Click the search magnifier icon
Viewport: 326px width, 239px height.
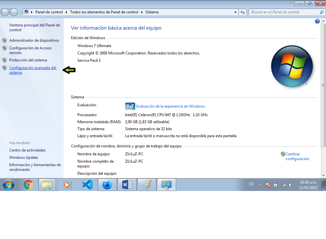point(322,12)
